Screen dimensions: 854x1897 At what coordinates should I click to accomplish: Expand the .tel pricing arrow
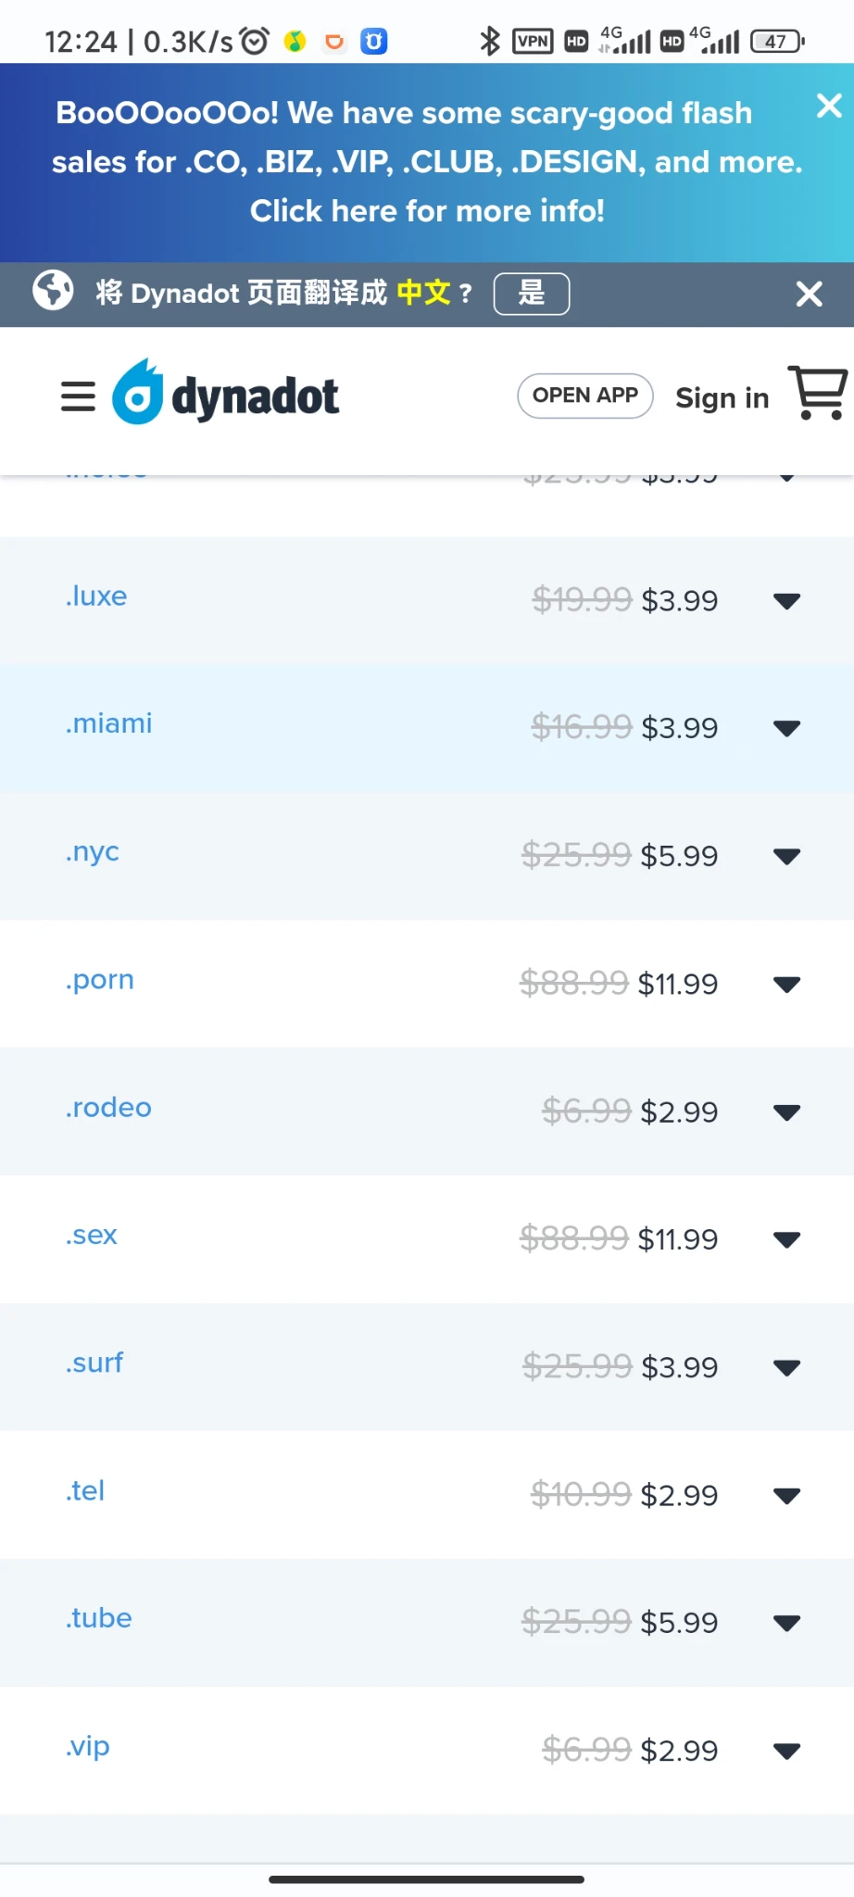point(786,1496)
